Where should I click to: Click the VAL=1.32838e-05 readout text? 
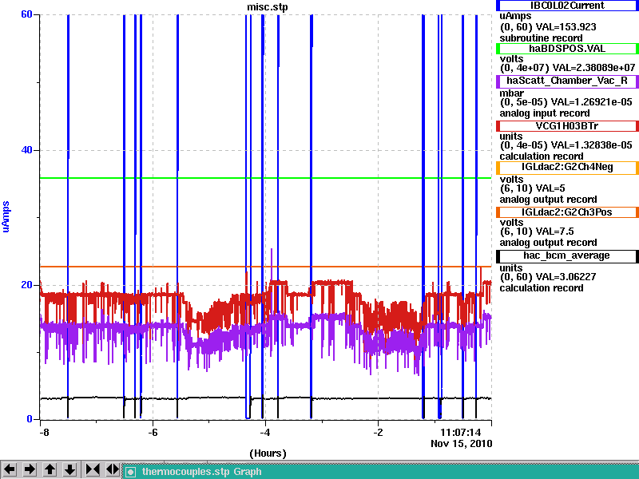click(592, 145)
